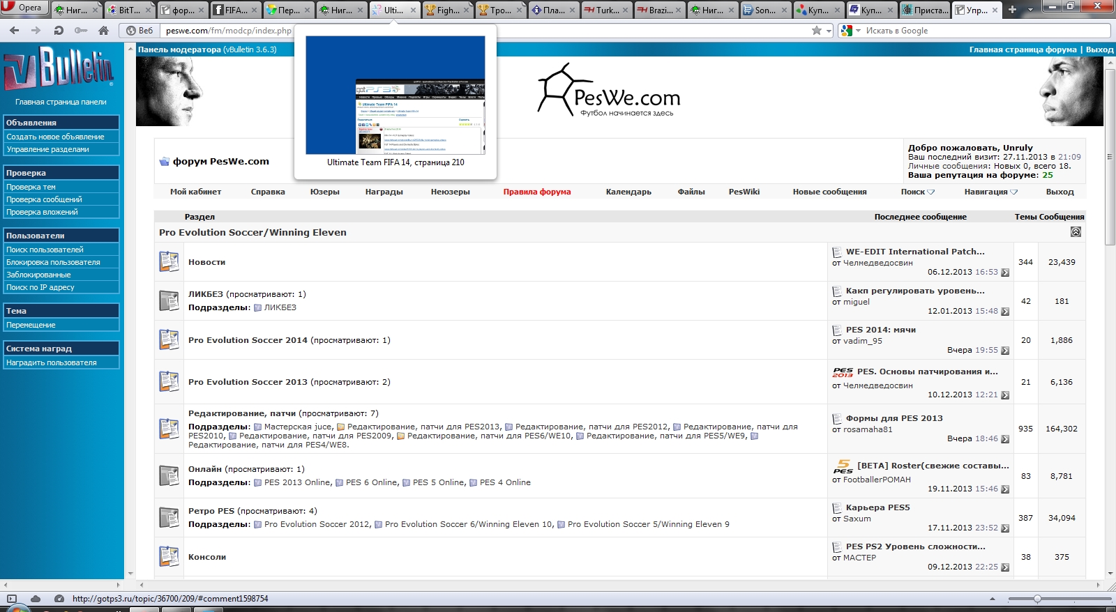Click the Новости forum icon
Screen dimensions: 1116x612
coord(169,261)
